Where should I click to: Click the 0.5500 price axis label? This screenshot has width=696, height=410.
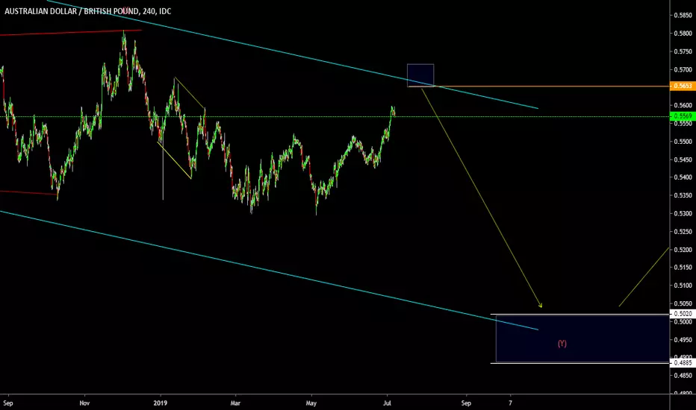[683, 142]
